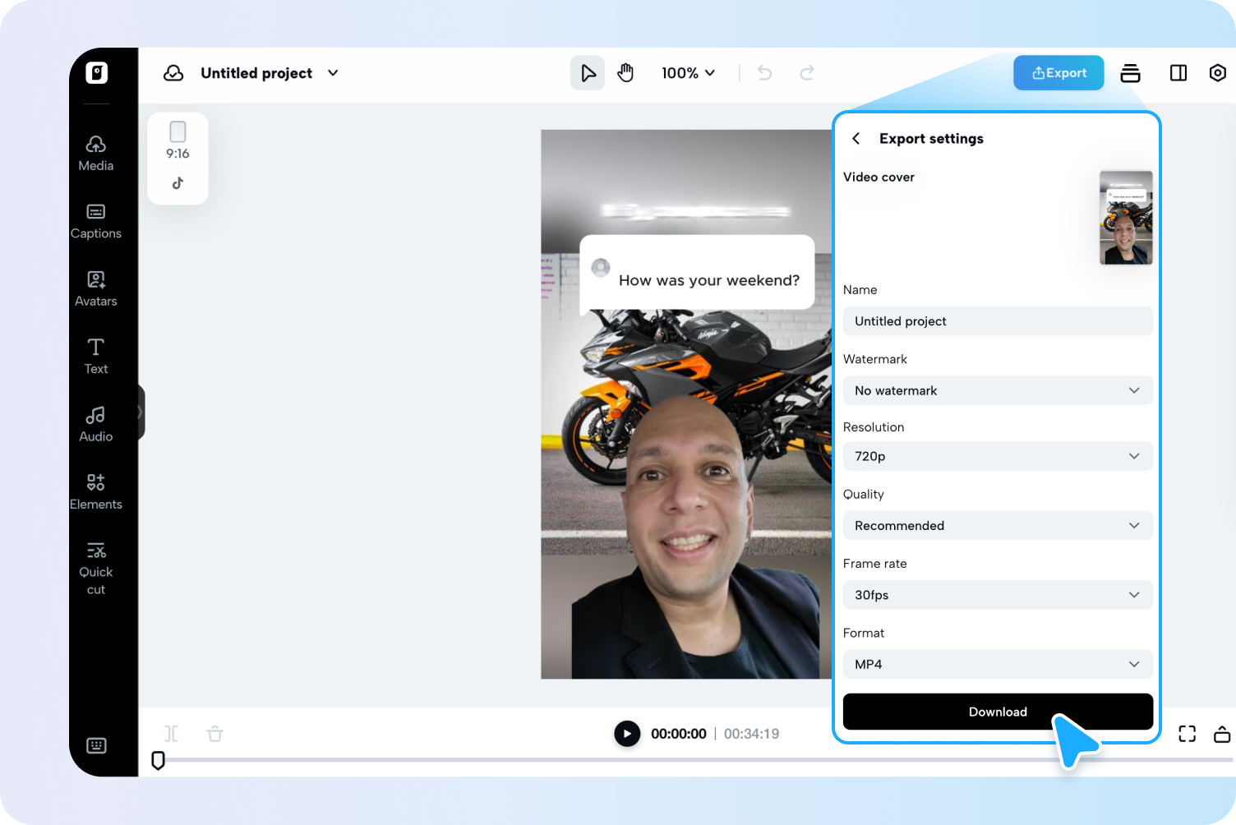Click the Export button
This screenshot has width=1236, height=825.
[1058, 73]
